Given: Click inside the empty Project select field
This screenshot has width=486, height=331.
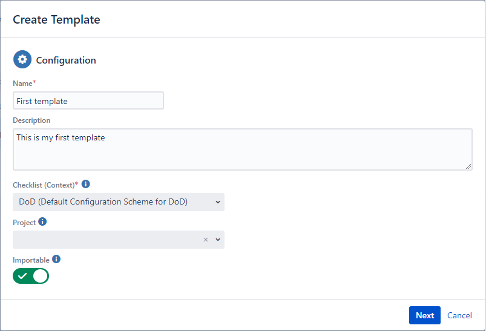Looking at the screenshot, I should click(106, 240).
